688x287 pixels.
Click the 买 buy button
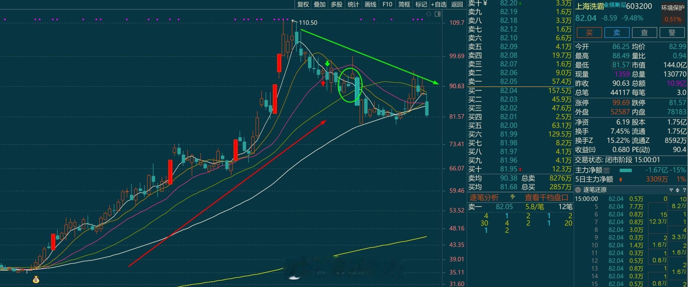589,33
